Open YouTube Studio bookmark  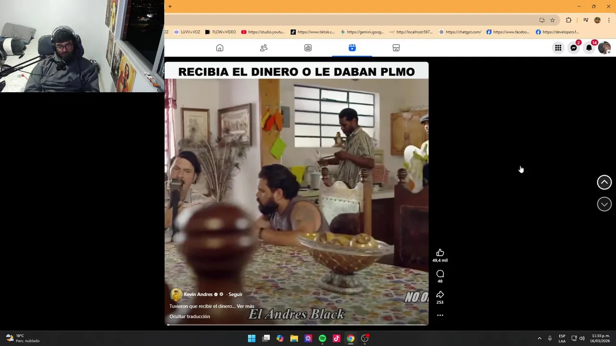(263, 32)
